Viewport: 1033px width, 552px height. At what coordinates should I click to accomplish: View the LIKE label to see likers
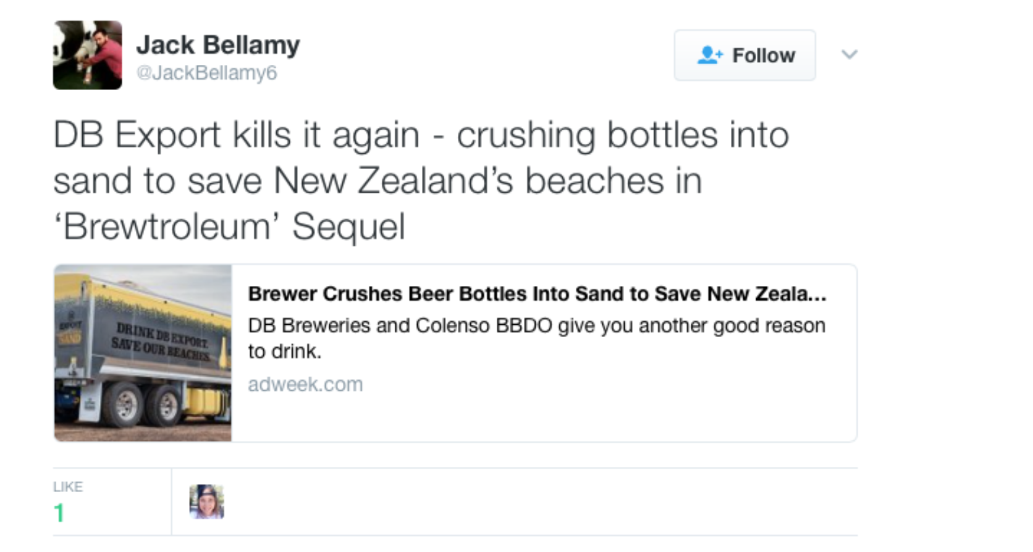[x=68, y=487]
